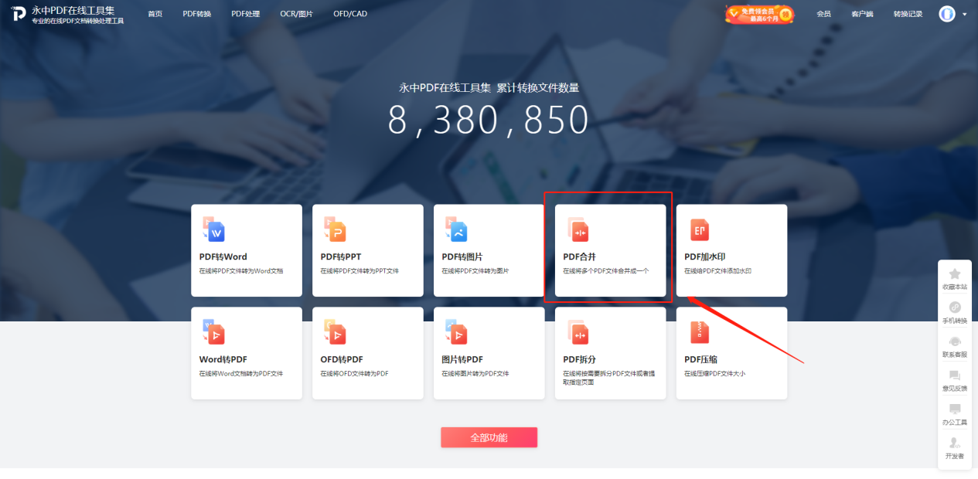Viewport: 978px width, 479px height.
Task: Open the PDF转图片 tool icon
Action: pos(455,229)
